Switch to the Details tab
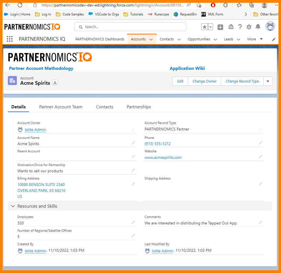This screenshot has height=273, width=281. (x=19, y=107)
